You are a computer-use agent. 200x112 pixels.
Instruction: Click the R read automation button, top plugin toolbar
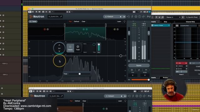pyautogui.click(x=36, y=12)
